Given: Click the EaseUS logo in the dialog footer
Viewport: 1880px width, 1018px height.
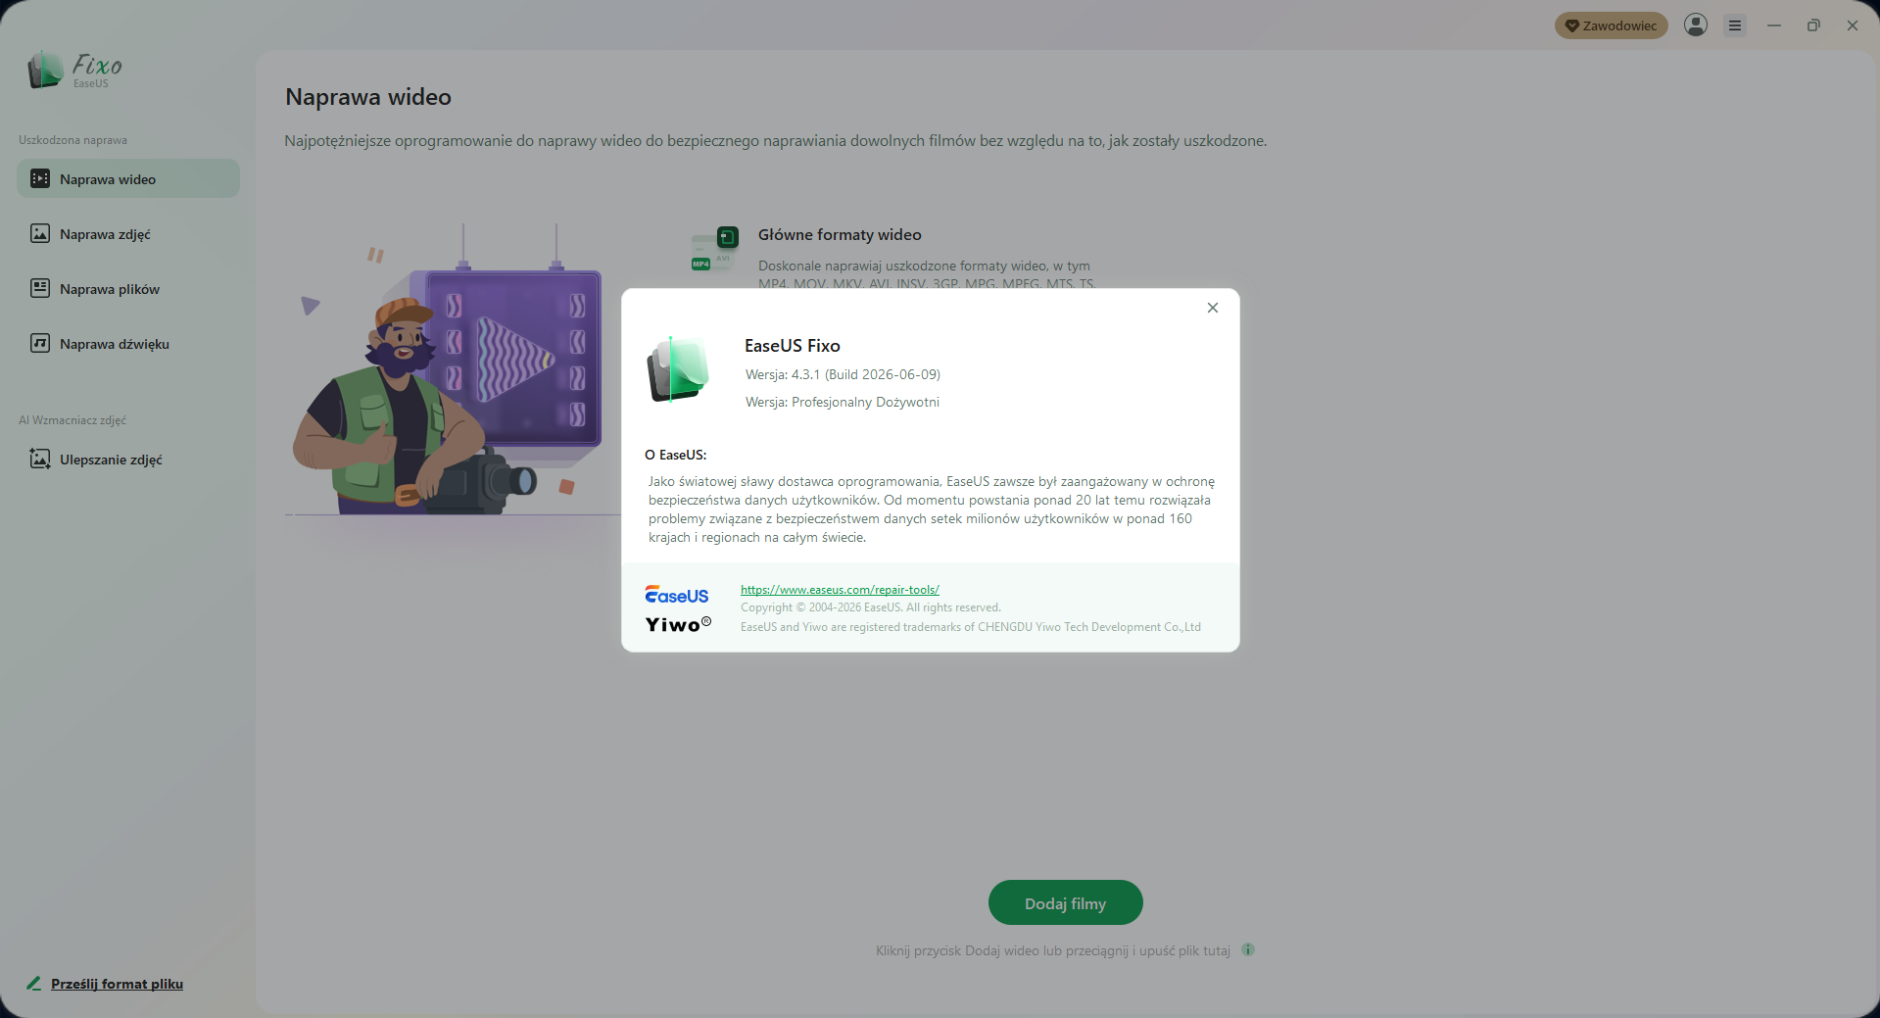Looking at the screenshot, I should click(x=677, y=595).
